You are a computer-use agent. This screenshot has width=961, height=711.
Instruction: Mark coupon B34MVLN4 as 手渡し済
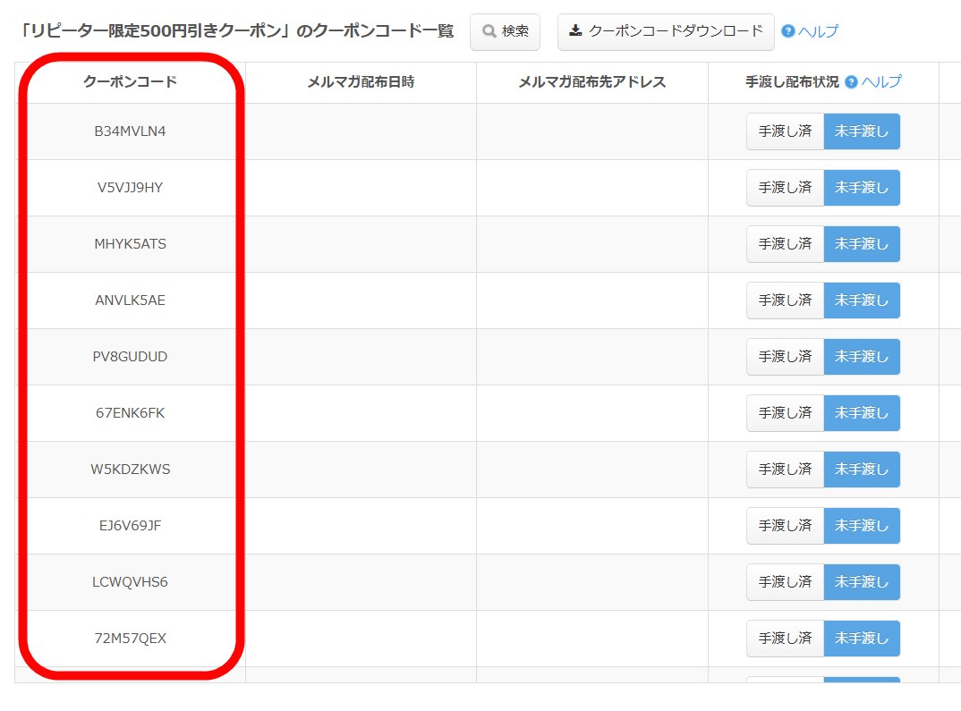pos(785,131)
